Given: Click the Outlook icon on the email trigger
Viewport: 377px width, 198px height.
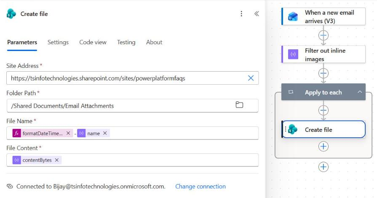Looking at the screenshot, I should pos(293,16).
